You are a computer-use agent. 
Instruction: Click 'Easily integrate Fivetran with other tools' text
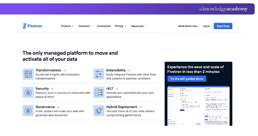(x=131, y=76)
